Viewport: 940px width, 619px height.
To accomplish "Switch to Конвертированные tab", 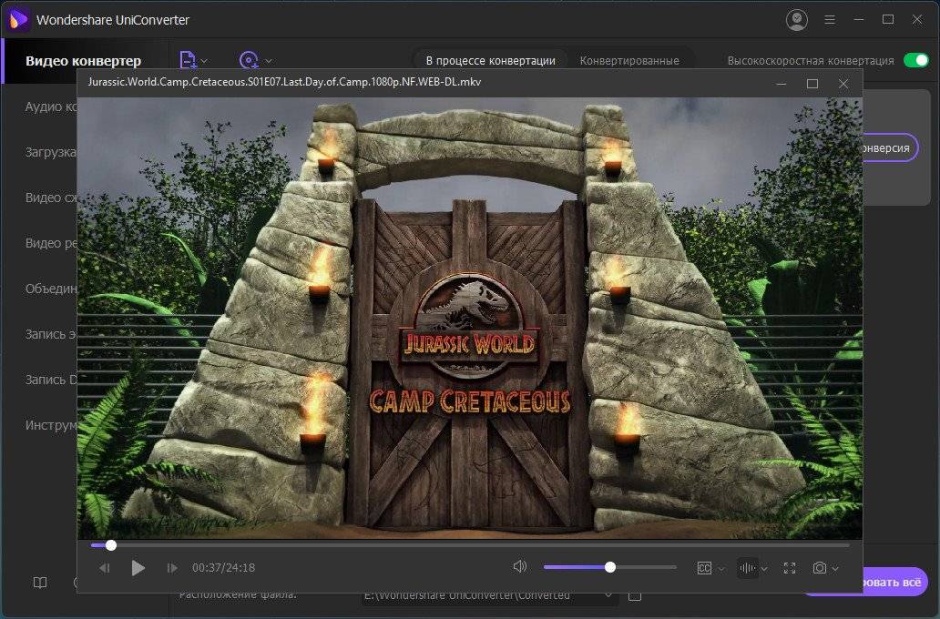I will coord(629,60).
